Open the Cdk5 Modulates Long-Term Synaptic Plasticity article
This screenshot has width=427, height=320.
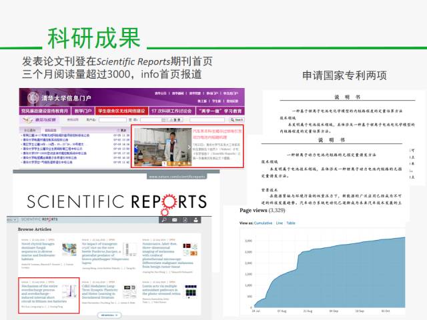point(100,292)
